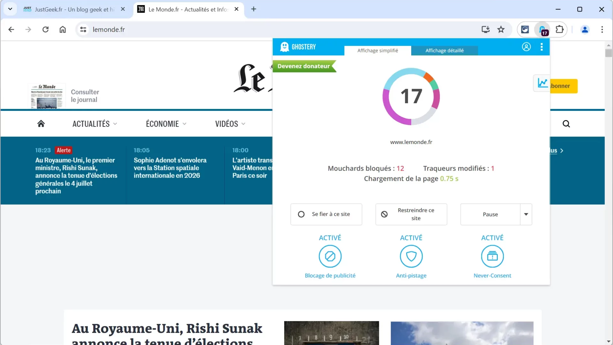Click the extension icon left of Ghostery
613x345 pixels.
click(x=525, y=29)
